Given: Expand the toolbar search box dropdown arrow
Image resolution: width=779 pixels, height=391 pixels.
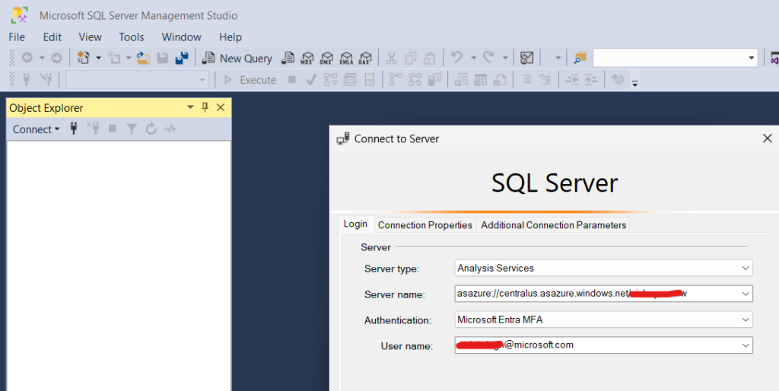Looking at the screenshot, I should (751, 58).
